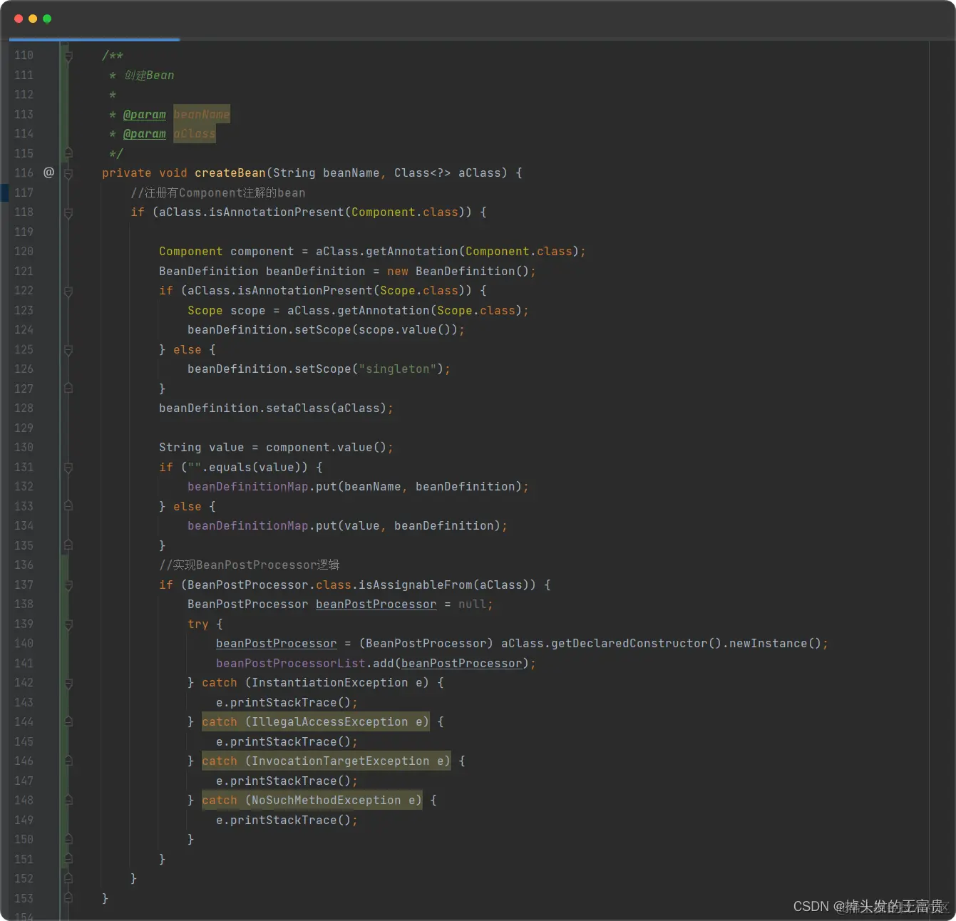Click the highlighted catch (NoSuchMethodException e)
Screen dimensions: 956x921
[312, 801]
